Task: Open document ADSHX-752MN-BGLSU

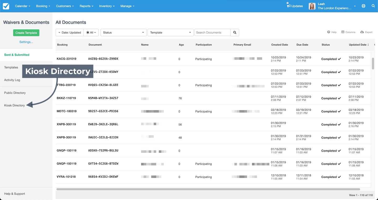Action: tap(103, 151)
